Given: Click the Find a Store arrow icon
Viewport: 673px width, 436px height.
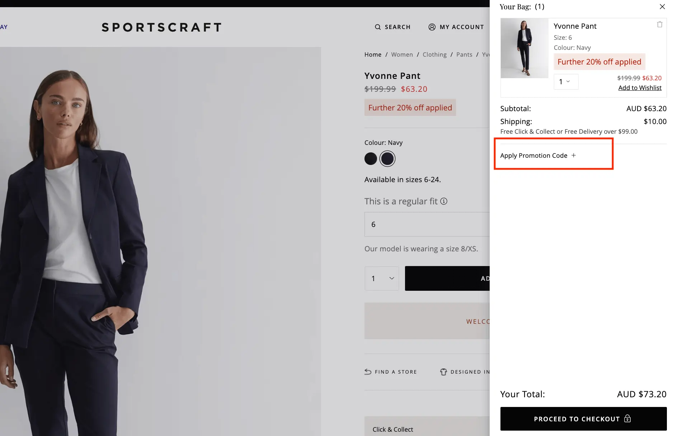Looking at the screenshot, I should 368,372.
